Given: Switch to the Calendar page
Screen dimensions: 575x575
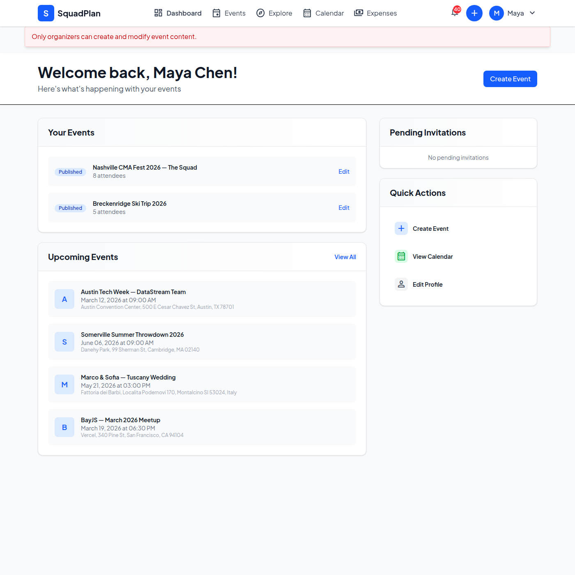Looking at the screenshot, I should click(x=323, y=13).
